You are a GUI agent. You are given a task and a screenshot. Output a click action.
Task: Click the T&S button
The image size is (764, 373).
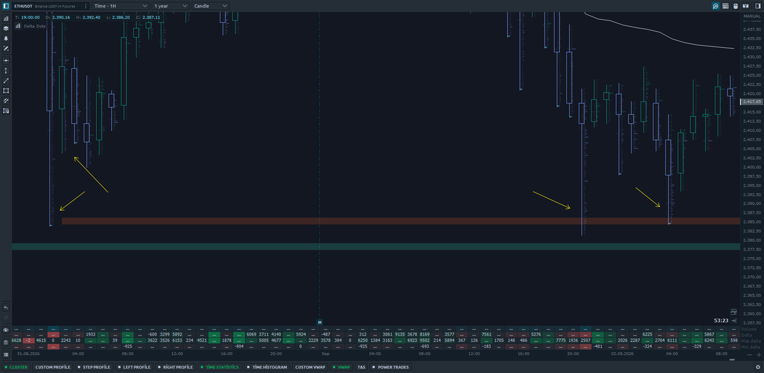362,367
